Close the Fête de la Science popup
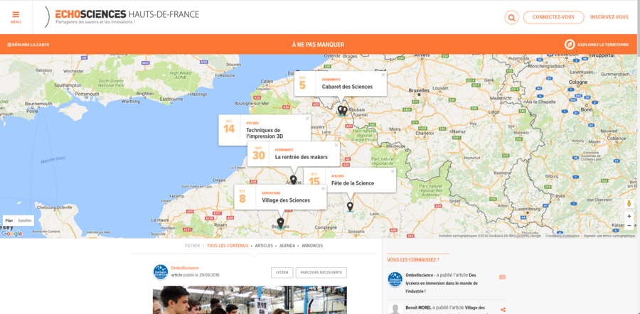Screen dimensions: 640x314 tap(392, 171)
